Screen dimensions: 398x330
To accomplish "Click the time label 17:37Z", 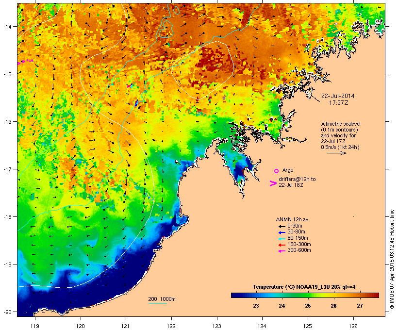I will 339,103.
